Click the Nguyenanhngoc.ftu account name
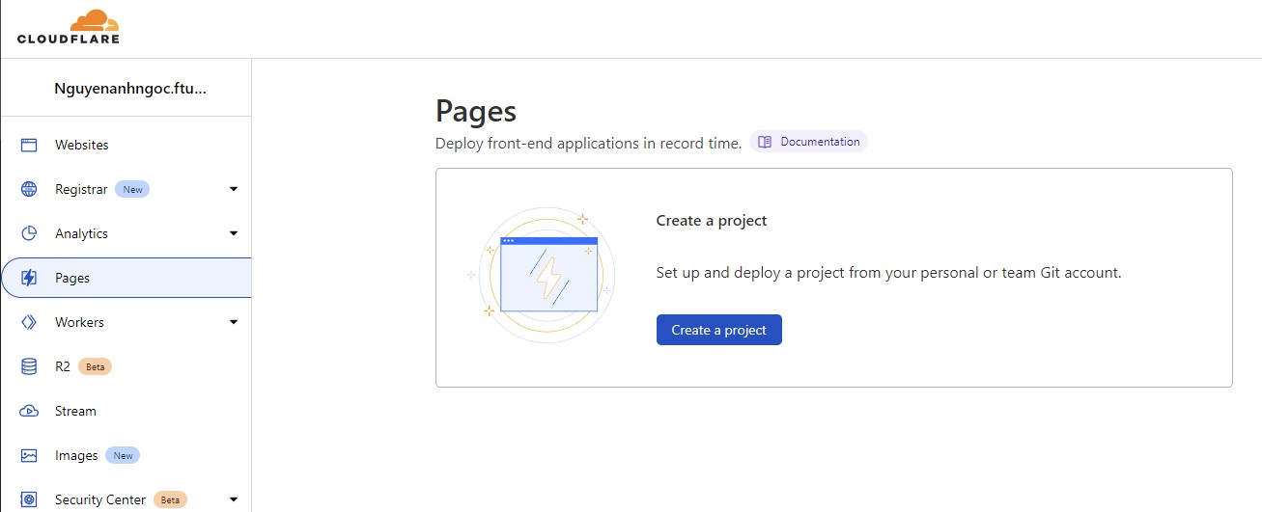This screenshot has width=1262, height=512. (x=130, y=88)
